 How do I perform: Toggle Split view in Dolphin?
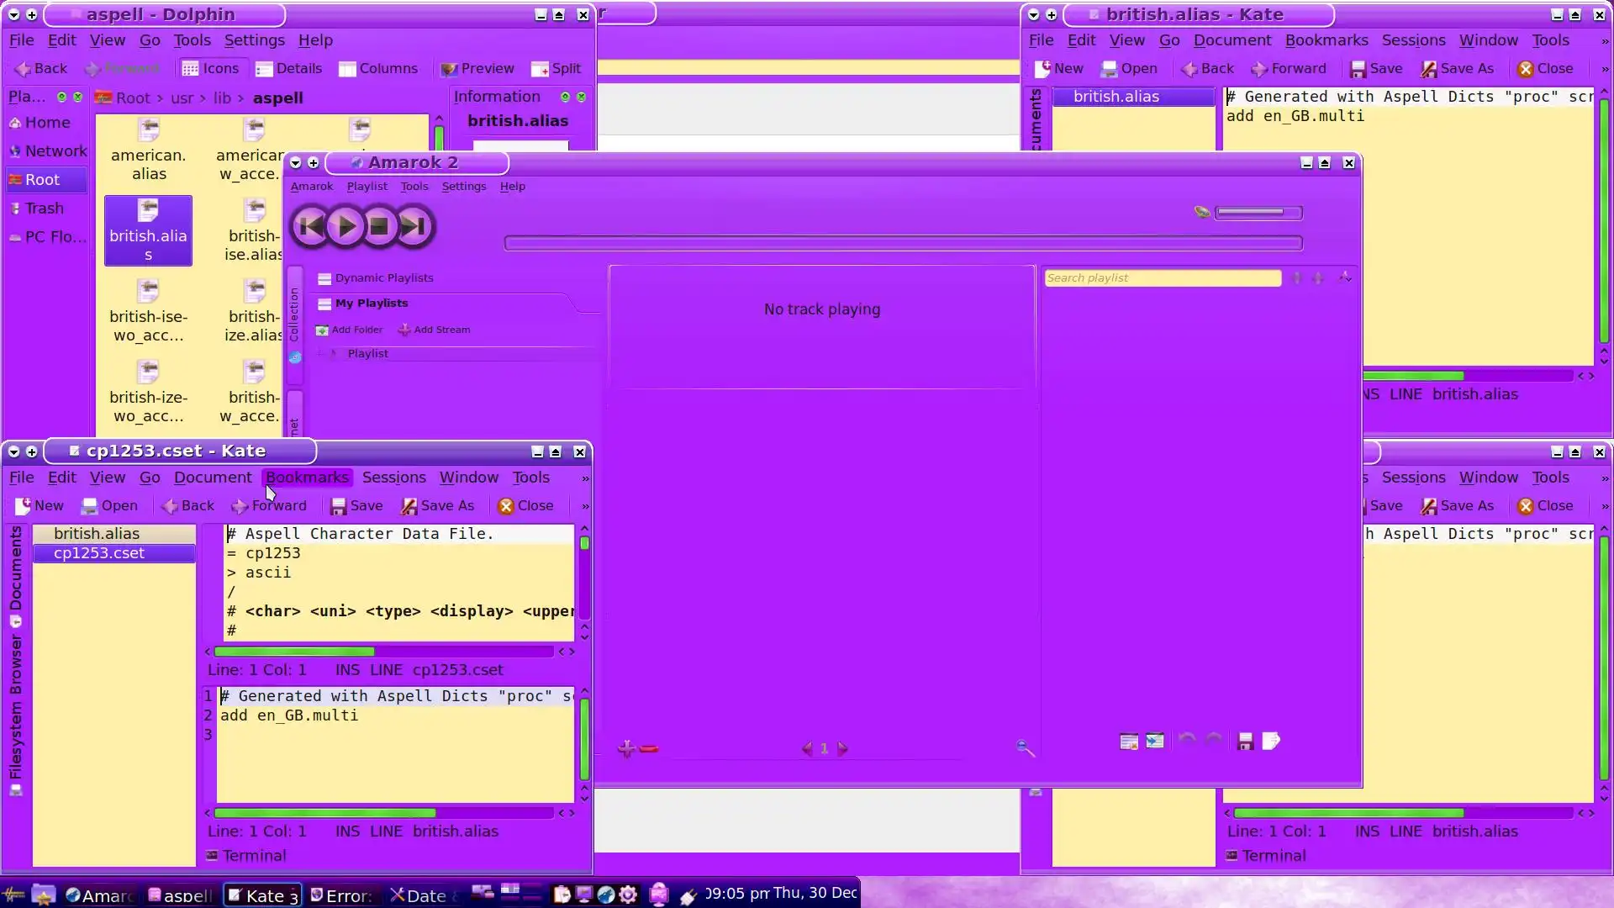tap(556, 68)
